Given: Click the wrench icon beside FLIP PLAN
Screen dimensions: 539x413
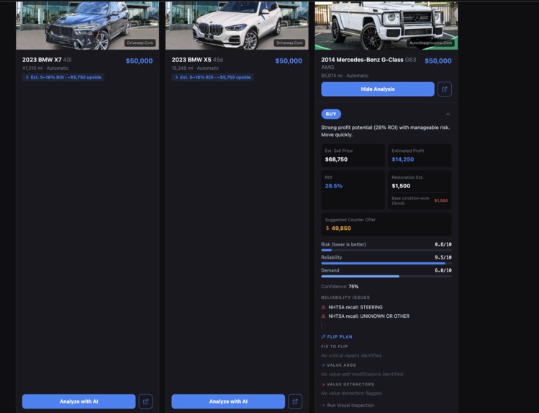Looking at the screenshot, I should (323, 337).
